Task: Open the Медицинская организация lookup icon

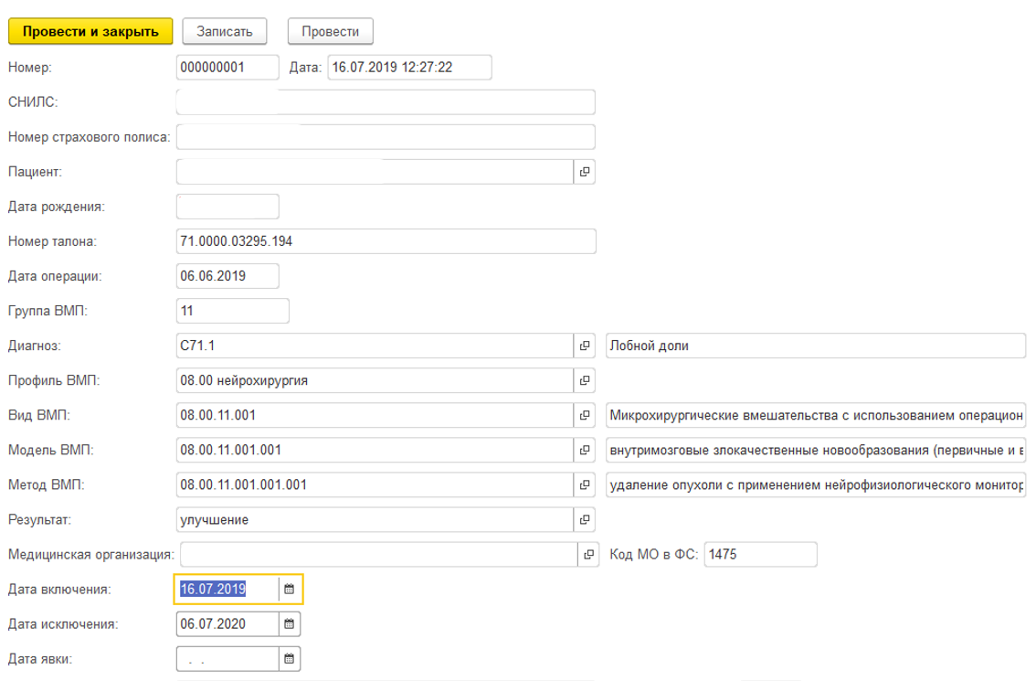Action: [589, 554]
